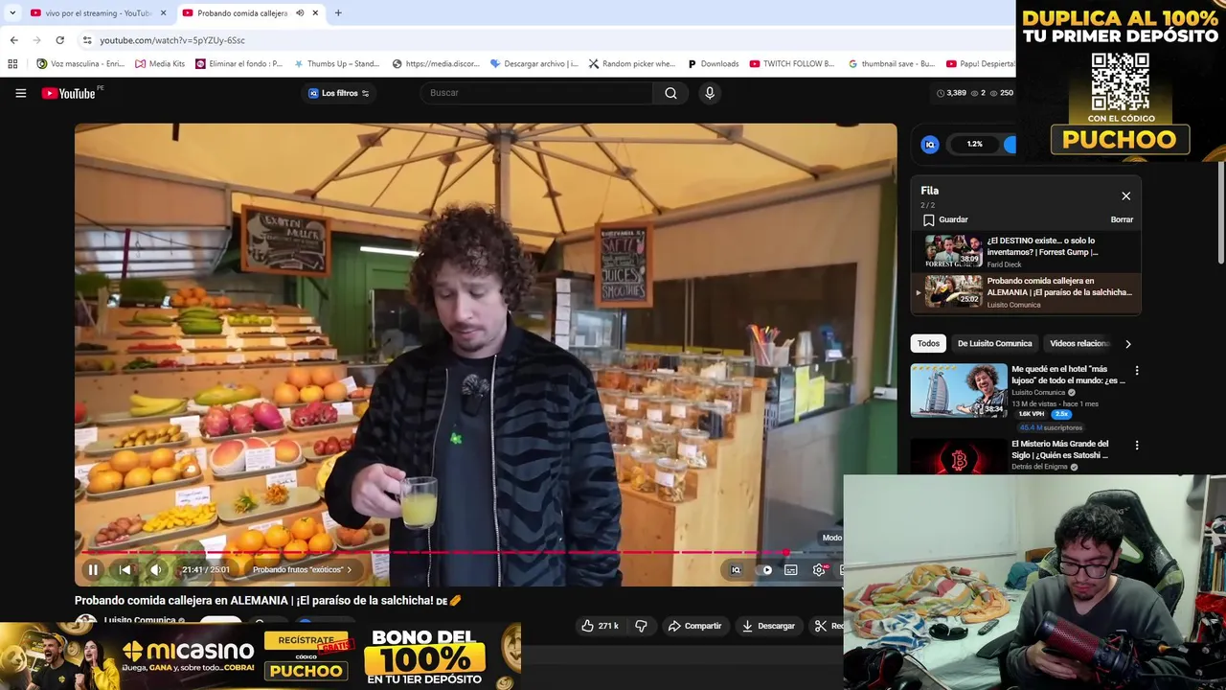Click the vidIQ icon in player controls
The height and width of the screenshot is (690, 1226).
(x=736, y=570)
